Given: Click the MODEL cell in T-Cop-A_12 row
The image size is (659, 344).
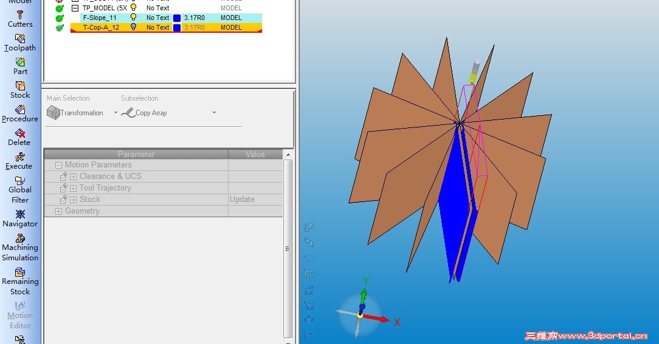Looking at the screenshot, I should coord(231,27).
